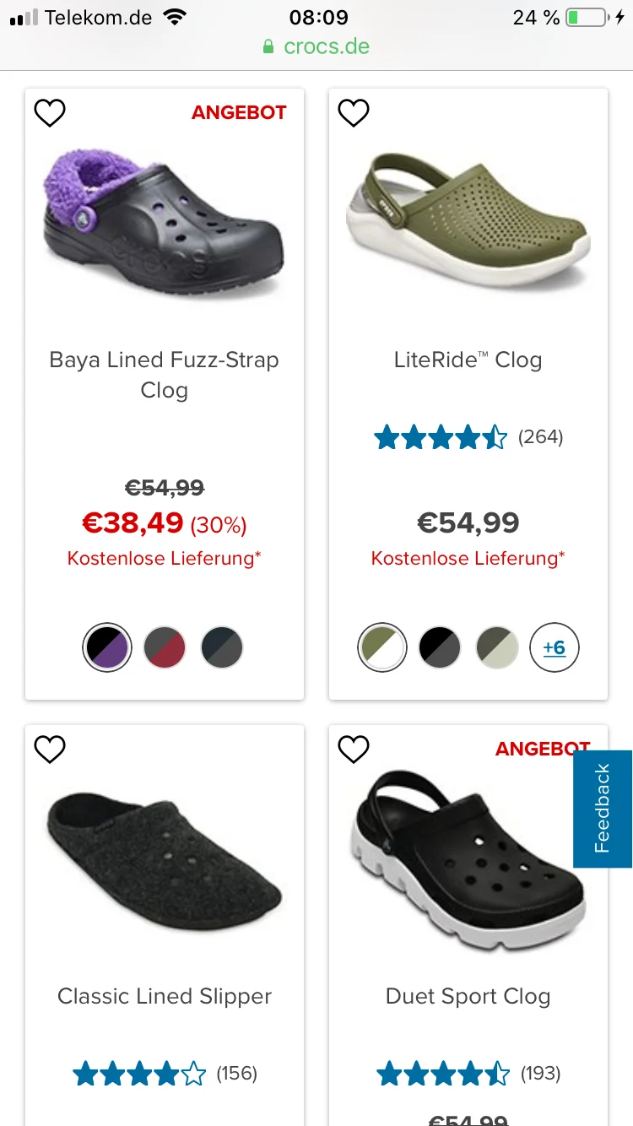Image resolution: width=633 pixels, height=1126 pixels.
Task: Open Baya Lined Fuzz-Strap Clog product title
Action: (165, 375)
